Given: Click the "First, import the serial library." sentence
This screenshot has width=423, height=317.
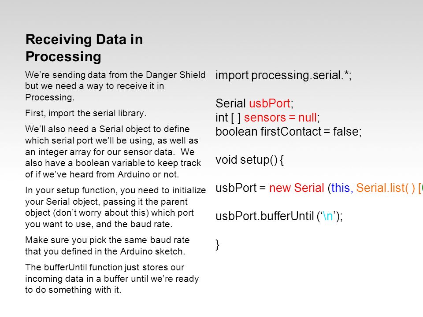Looking at the screenshot, I should click(86, 113).
